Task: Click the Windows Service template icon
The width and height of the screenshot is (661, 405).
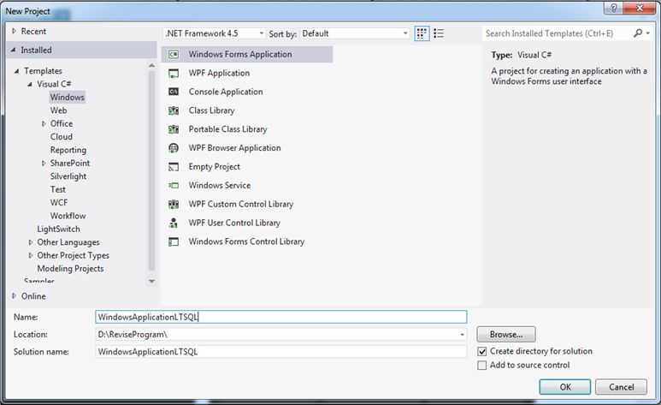Action: pos(174,186)
